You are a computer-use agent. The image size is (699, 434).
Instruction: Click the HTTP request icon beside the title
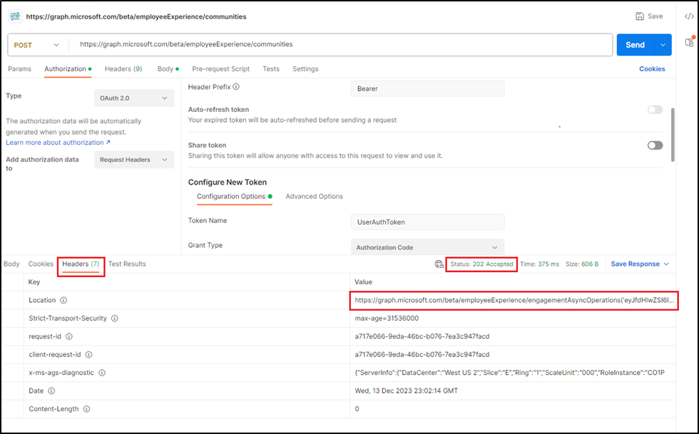[15, 16]
